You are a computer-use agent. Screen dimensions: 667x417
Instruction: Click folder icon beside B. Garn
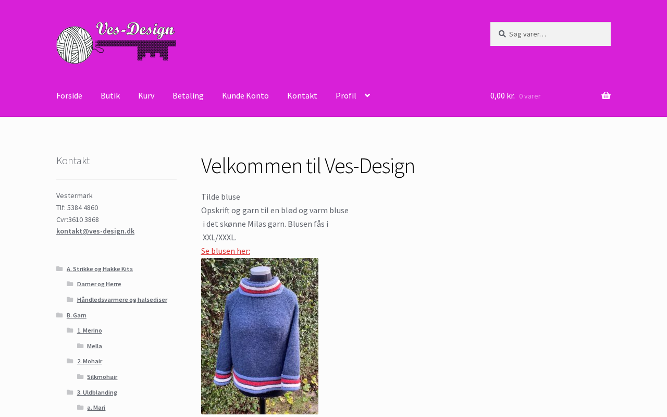[x=59, y=315]
